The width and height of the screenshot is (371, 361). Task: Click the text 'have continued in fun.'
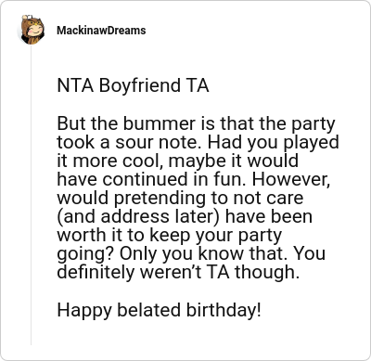(151, 179)
